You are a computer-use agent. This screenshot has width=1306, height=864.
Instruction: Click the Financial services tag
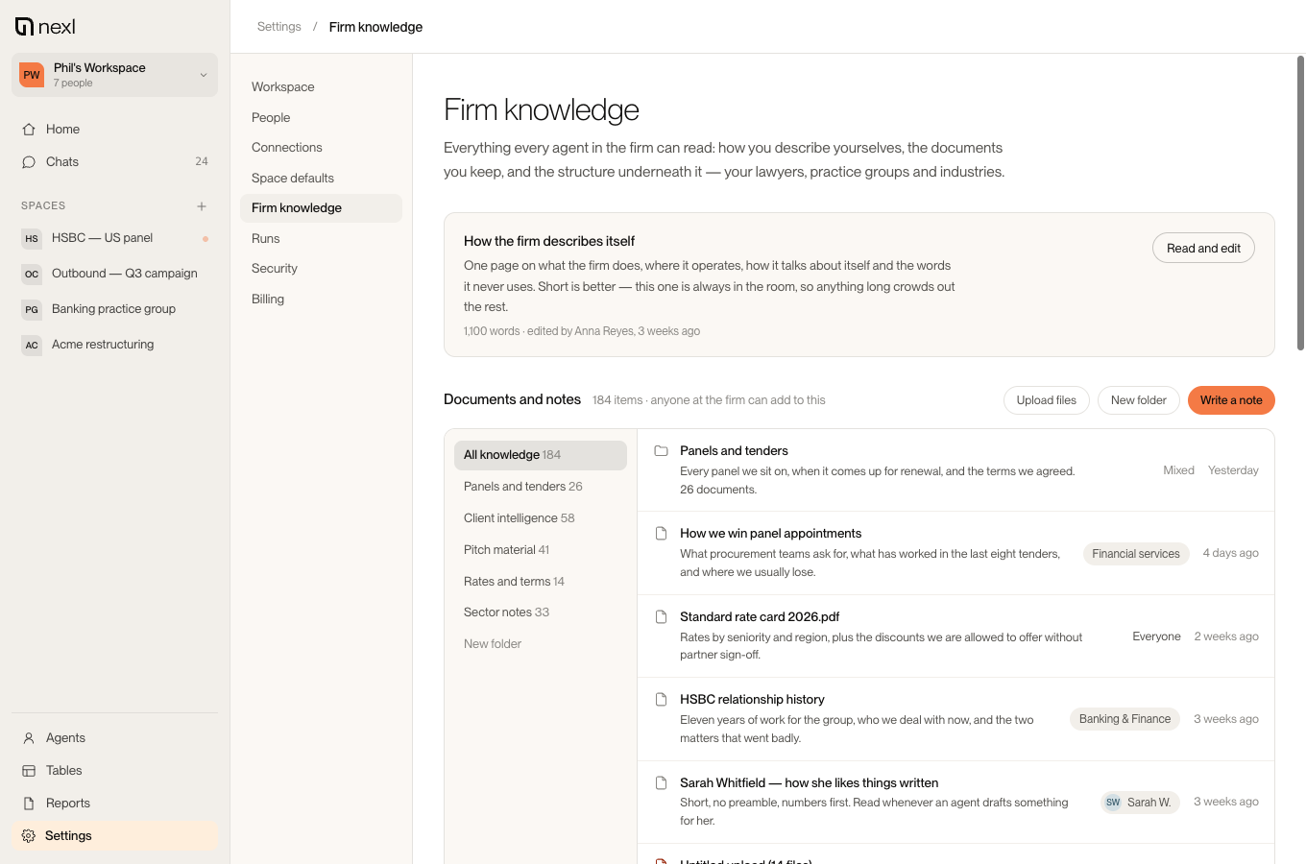1136,554
